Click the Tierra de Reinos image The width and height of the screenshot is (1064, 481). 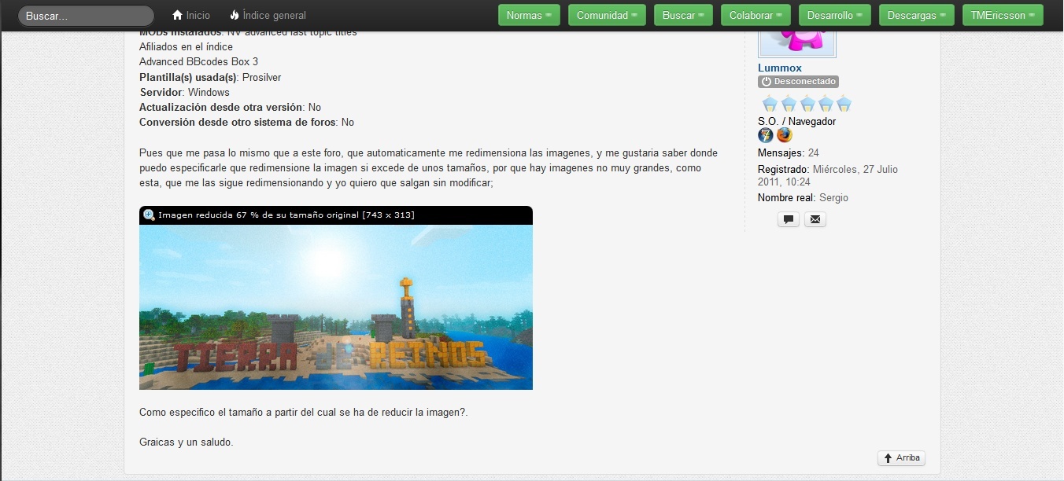(x=336, y=307)
